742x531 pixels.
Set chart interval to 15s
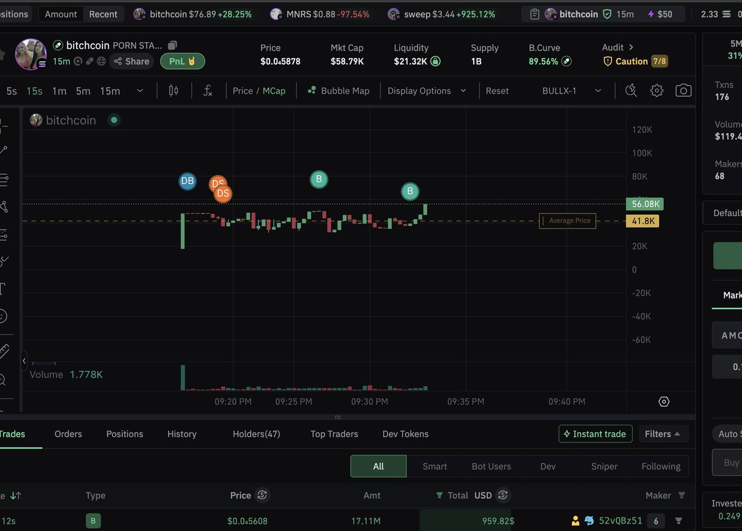point(35,91)
